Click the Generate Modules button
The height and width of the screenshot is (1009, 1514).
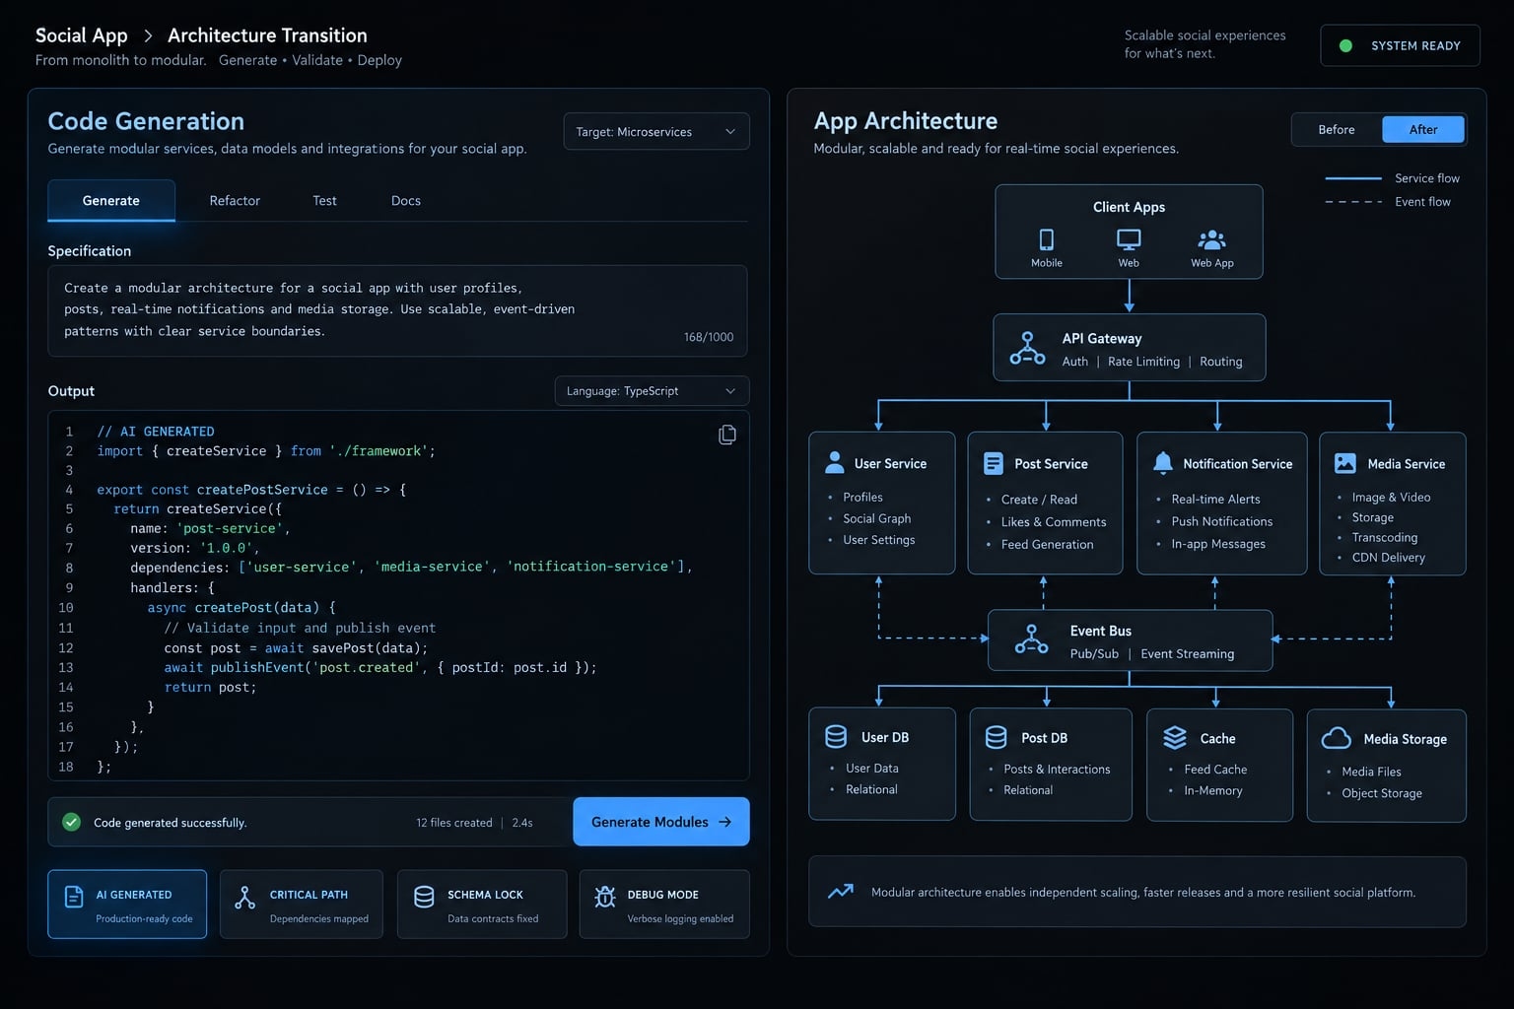click(661, 822)
